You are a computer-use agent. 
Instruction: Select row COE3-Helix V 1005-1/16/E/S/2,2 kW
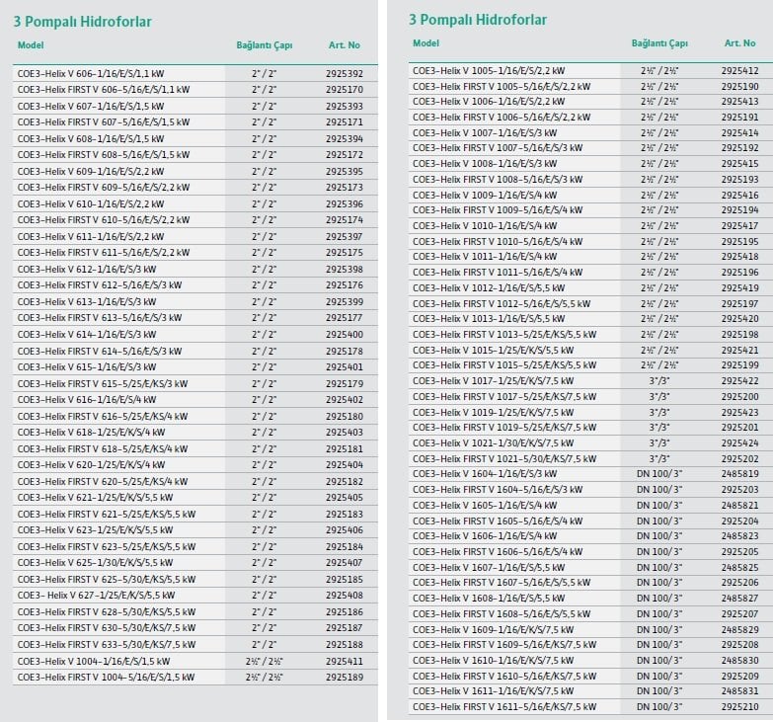tap(590, 70)
